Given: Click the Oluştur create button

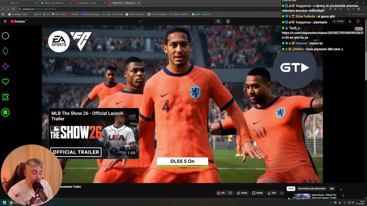Looking at the screenshot, I should click(x=338, y=21).
